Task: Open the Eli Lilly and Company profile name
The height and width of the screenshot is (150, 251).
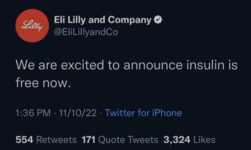Action: (x=103, y=20)
